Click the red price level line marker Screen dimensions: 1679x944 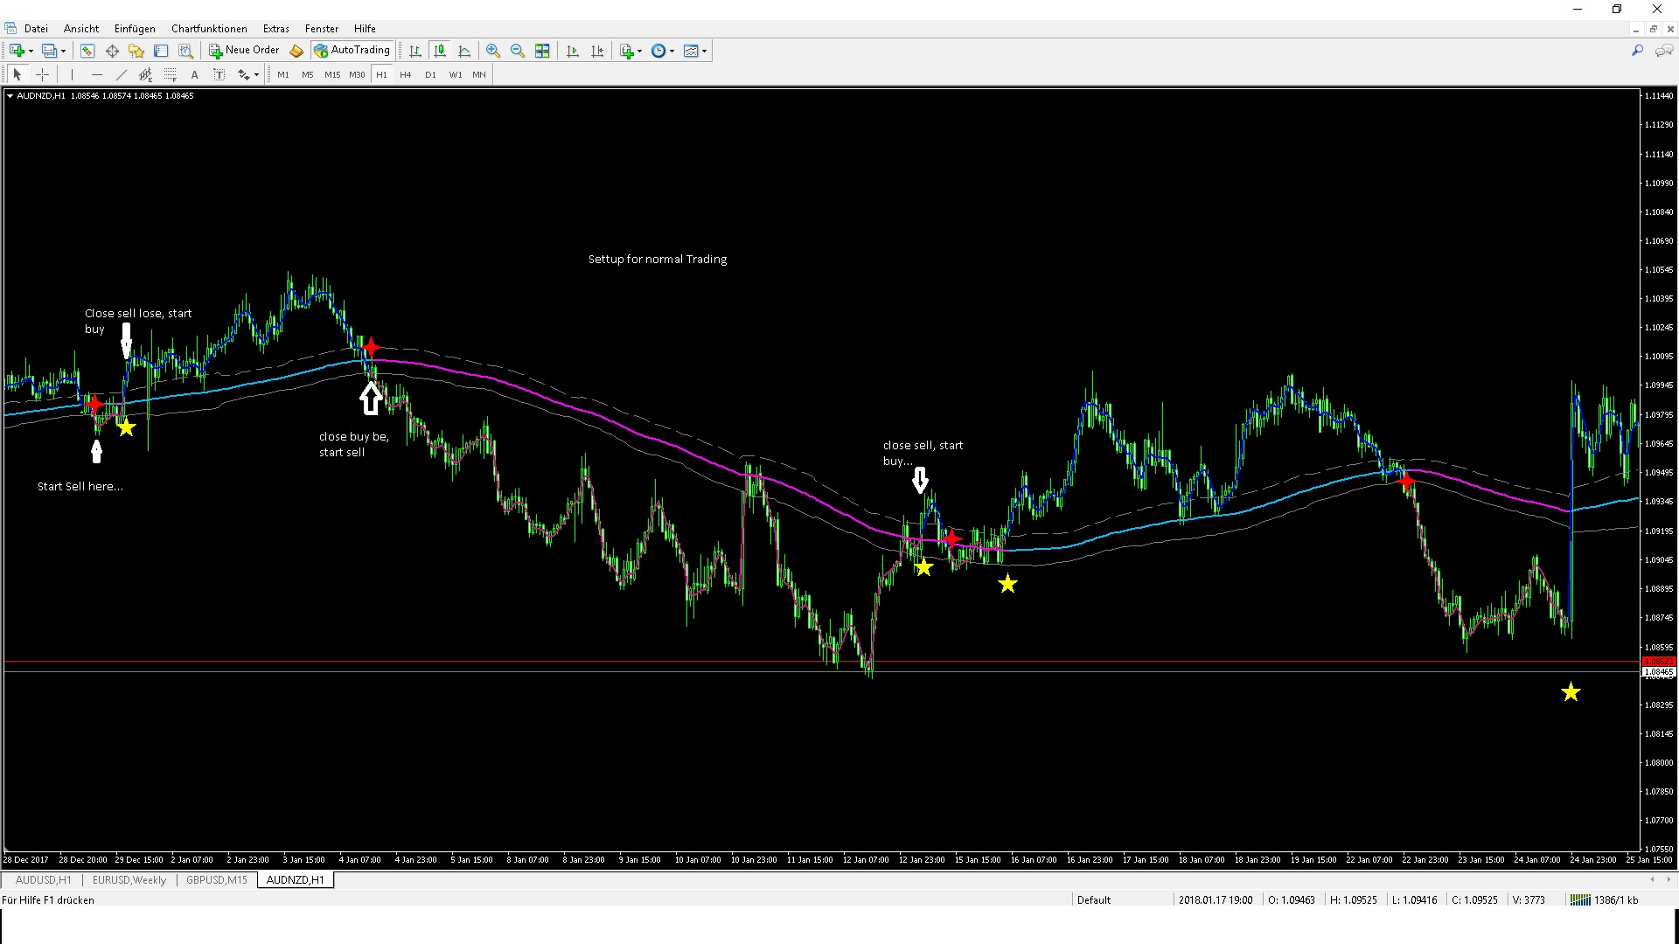[x=1658, y=662]
